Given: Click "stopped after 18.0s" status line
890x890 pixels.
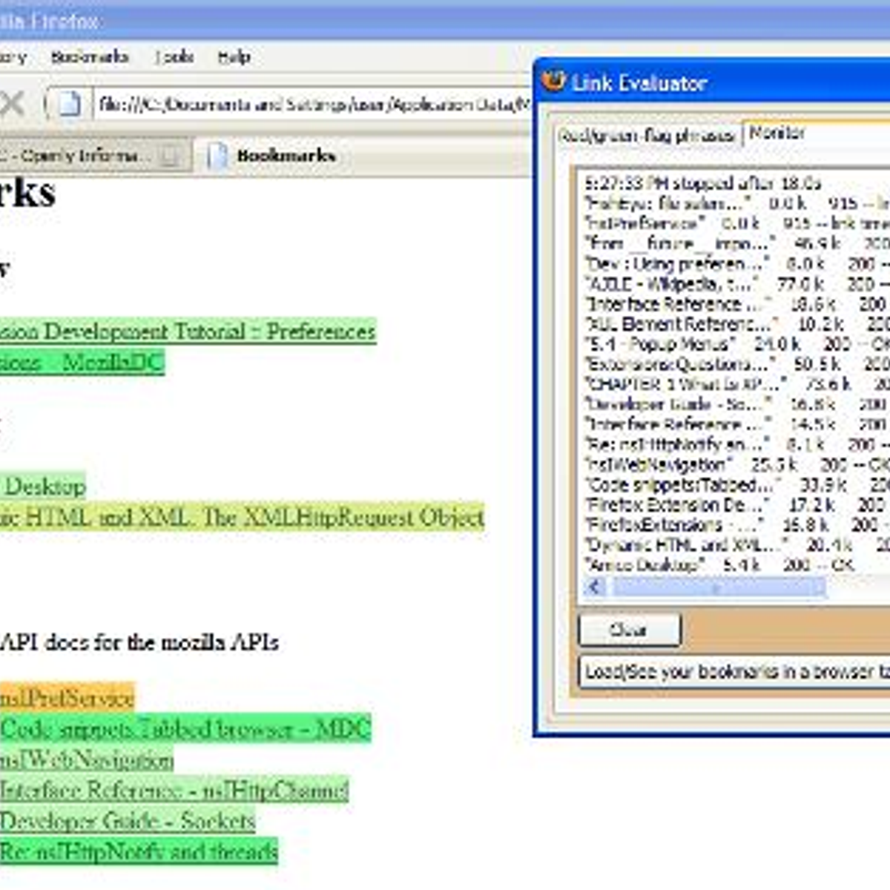Looking at the screenshot, I should 702,183.
